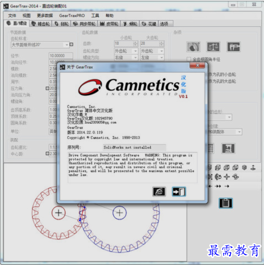Viewport: 264px width, 265px height.
Task: Click the single right arrow step icon
Action: [x=227, y=186]
